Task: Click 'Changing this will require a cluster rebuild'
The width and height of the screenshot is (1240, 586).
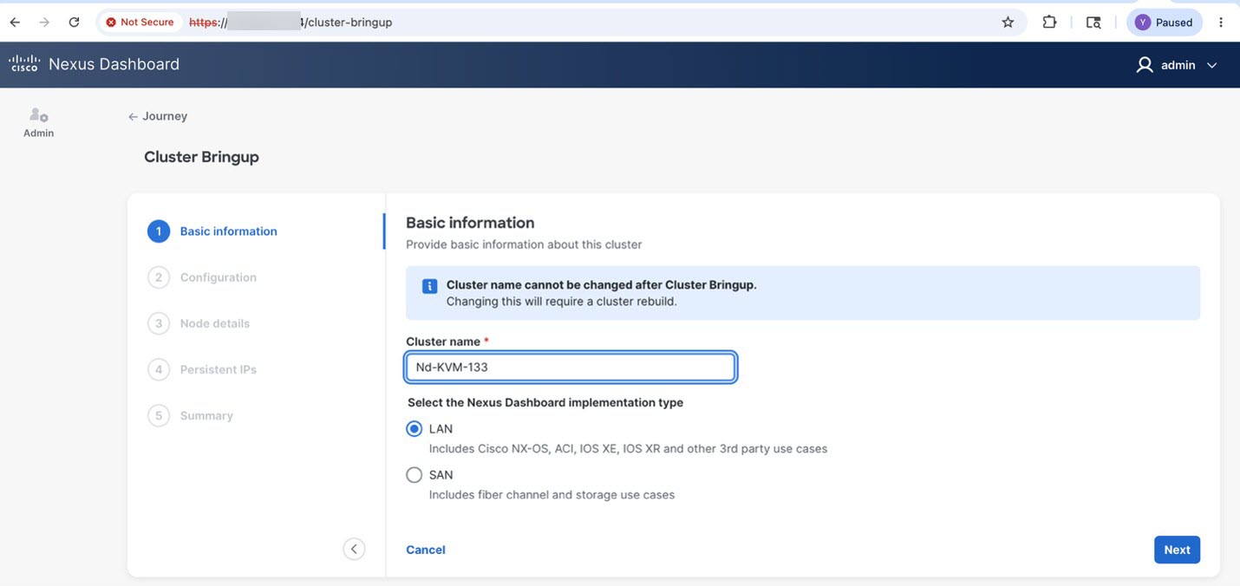Action: [561, 302]
